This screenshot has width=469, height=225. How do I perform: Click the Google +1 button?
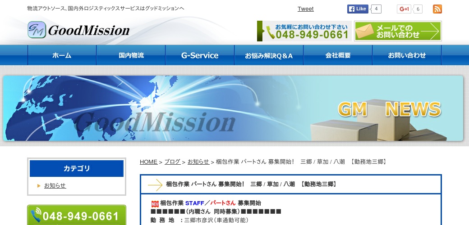coord(404,9)
